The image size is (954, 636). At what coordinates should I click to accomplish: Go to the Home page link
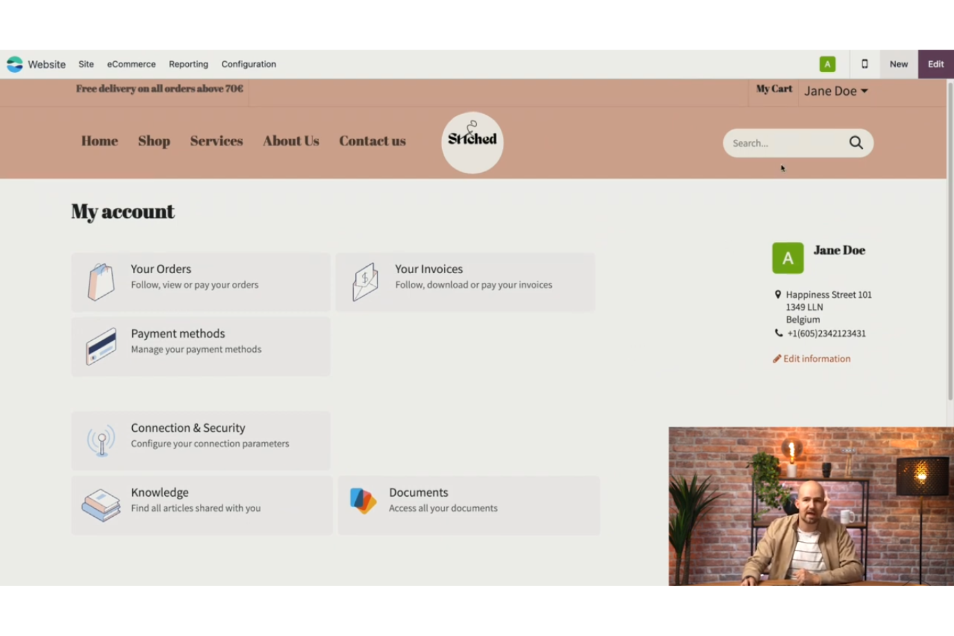100,141
